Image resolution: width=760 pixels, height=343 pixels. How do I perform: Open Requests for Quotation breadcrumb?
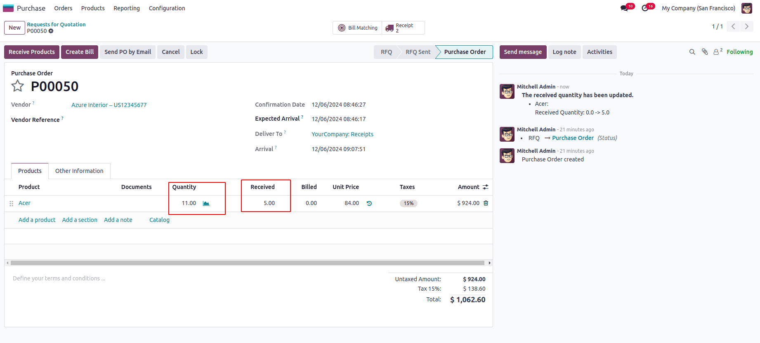[56, 25]
